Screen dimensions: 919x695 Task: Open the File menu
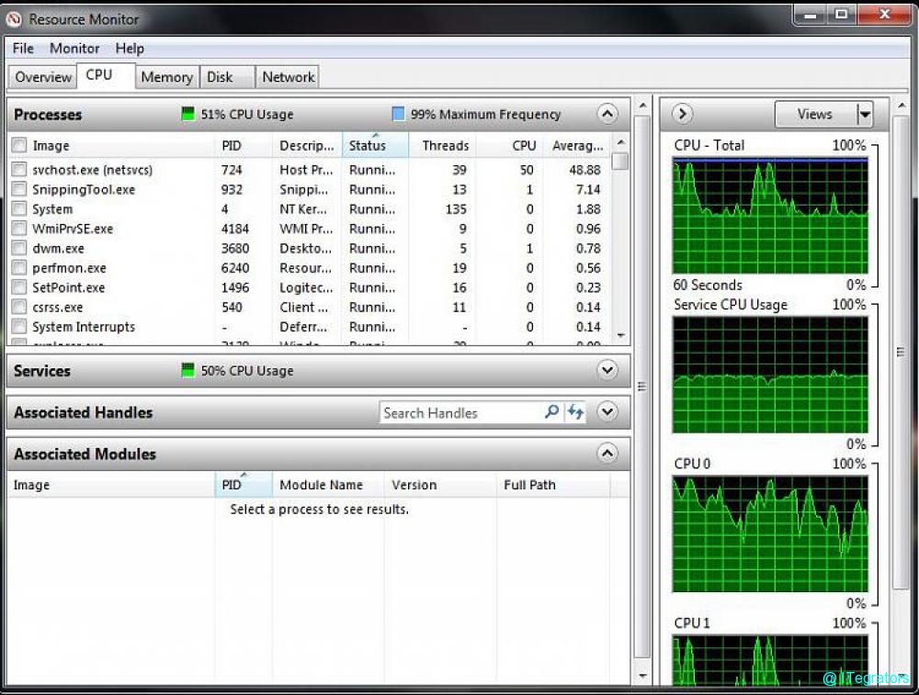click(23, 48)
